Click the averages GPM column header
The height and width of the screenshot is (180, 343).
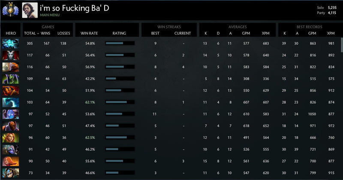tap(246, 33)
